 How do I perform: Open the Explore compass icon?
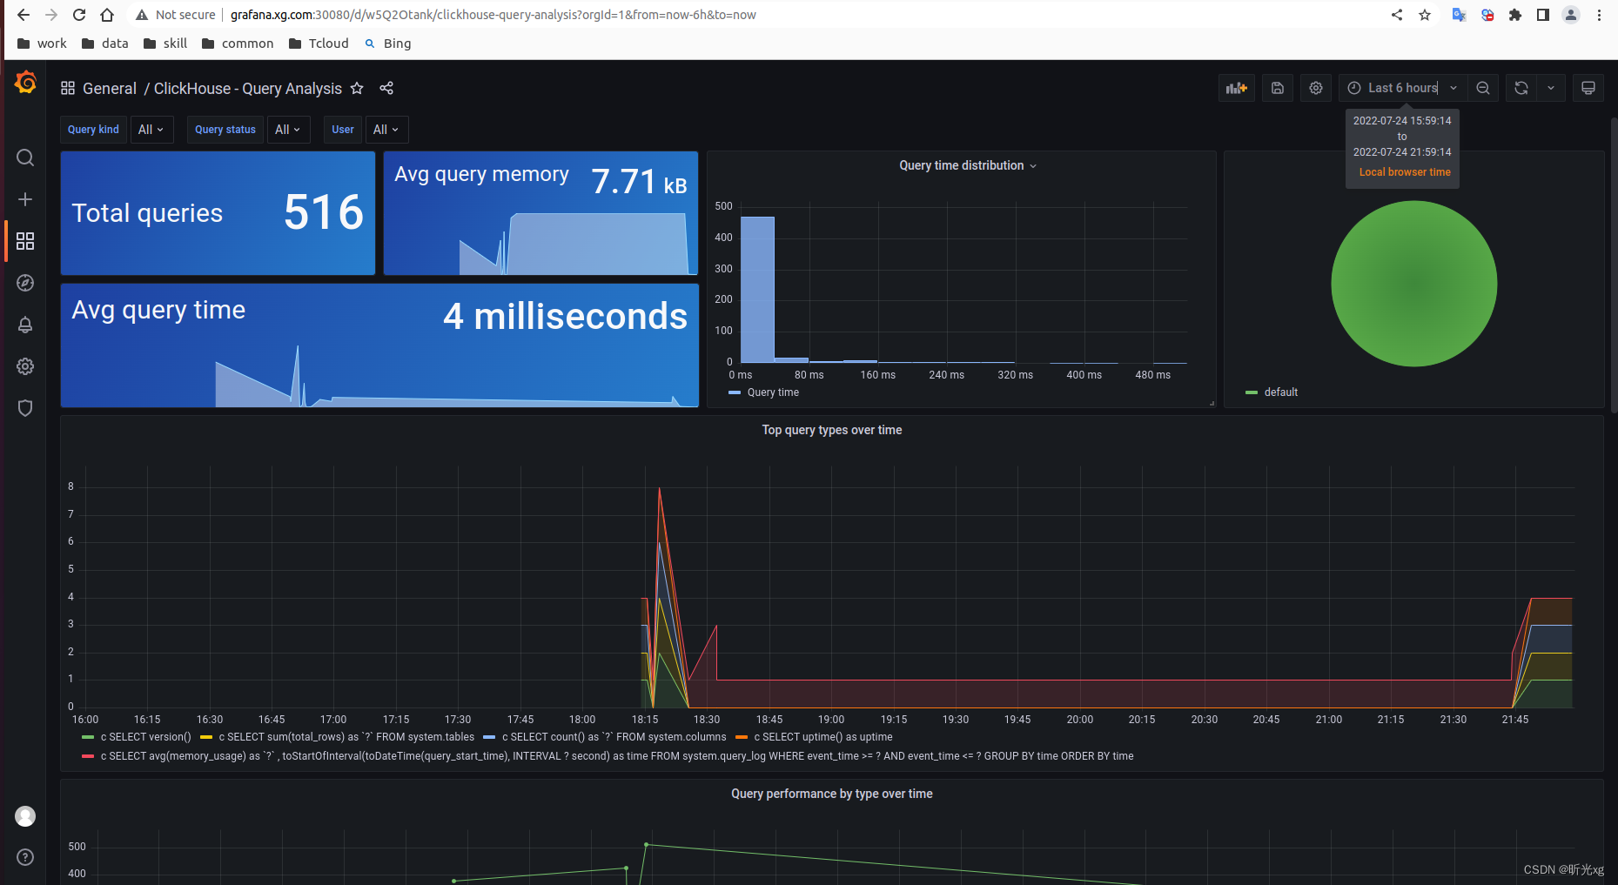pos(25,283)
